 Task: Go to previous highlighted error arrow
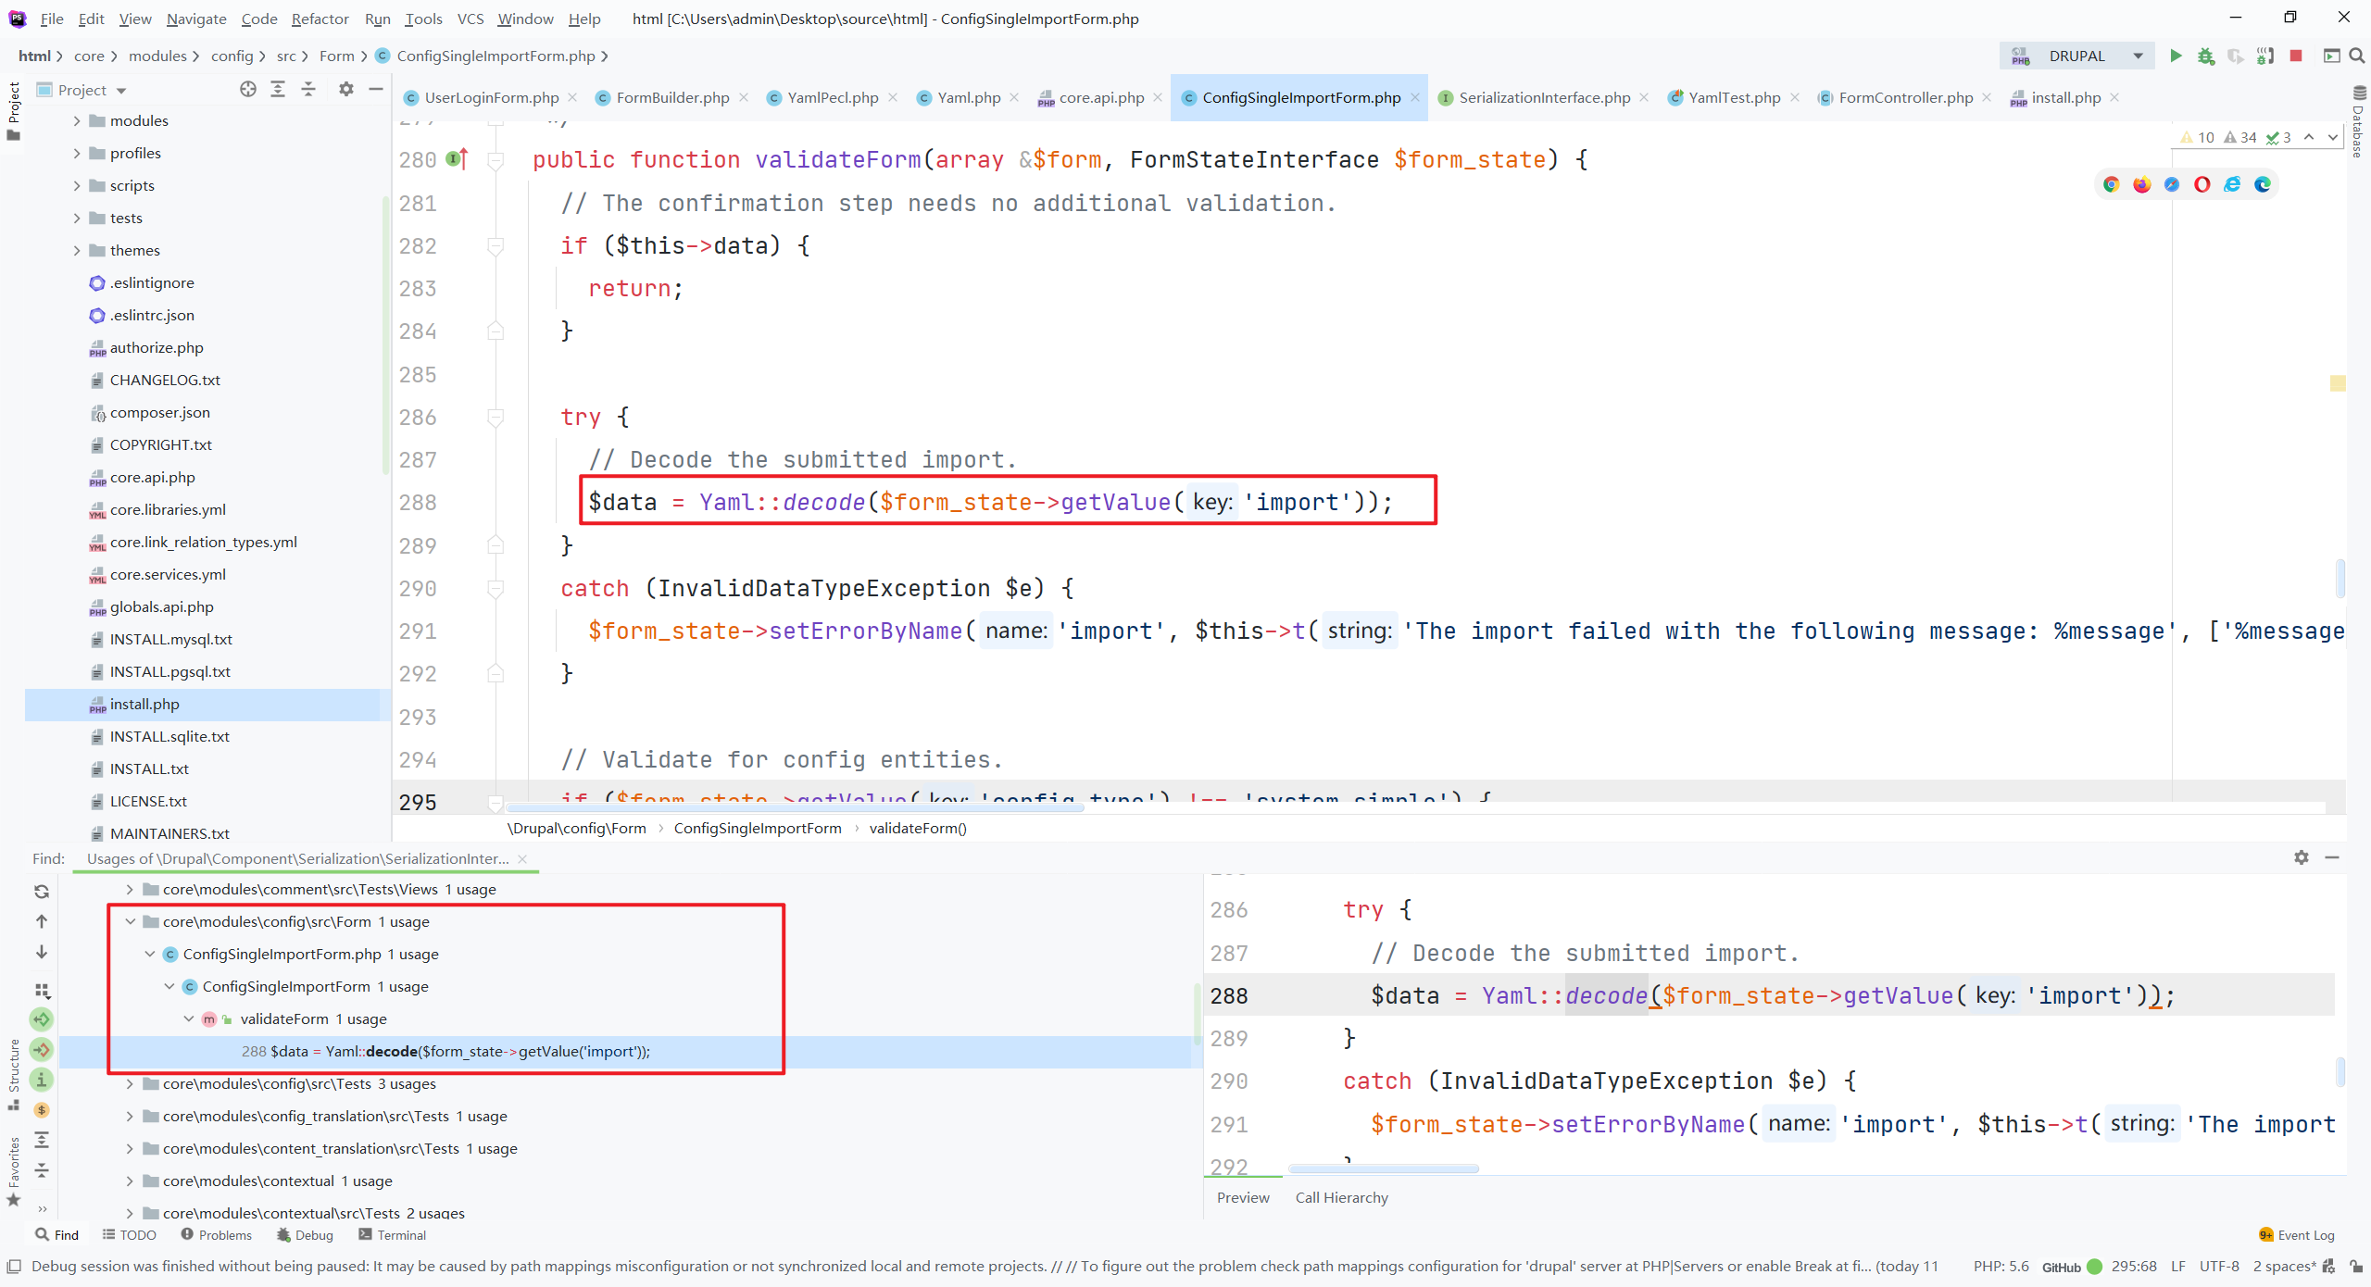pos(2309,137)
